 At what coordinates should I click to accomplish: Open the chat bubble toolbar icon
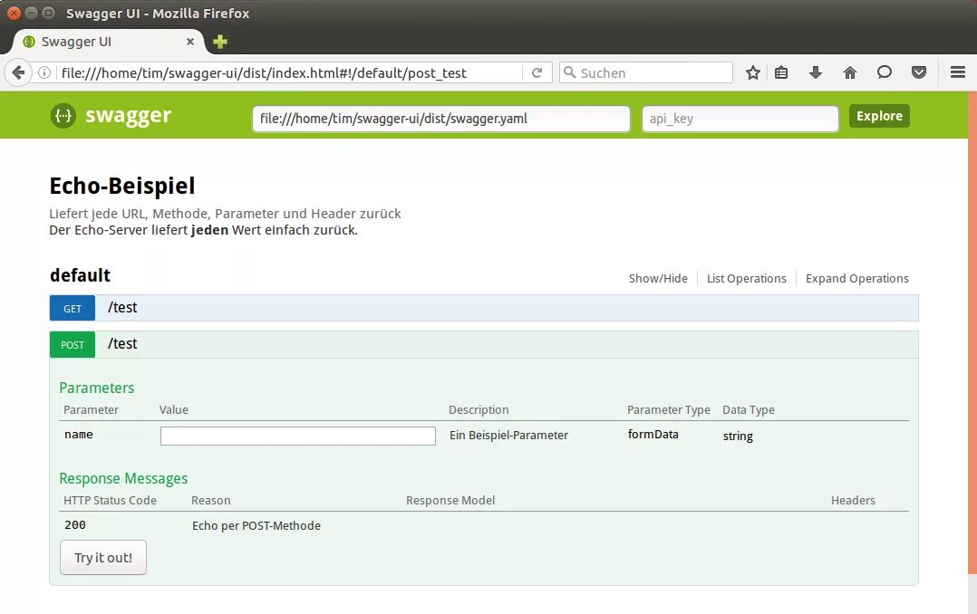click(885, 72)
